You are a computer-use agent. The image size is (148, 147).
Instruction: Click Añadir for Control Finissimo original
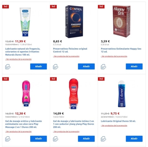[86, 66]
